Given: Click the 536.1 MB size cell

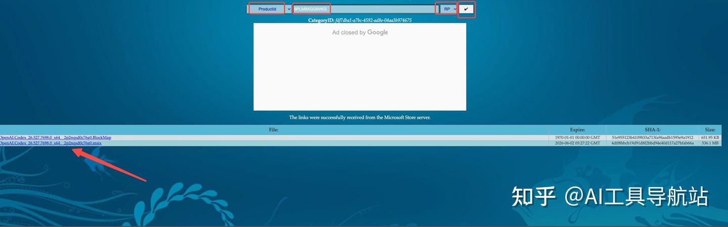Looking at the screenshot, I should coord(710,143).
